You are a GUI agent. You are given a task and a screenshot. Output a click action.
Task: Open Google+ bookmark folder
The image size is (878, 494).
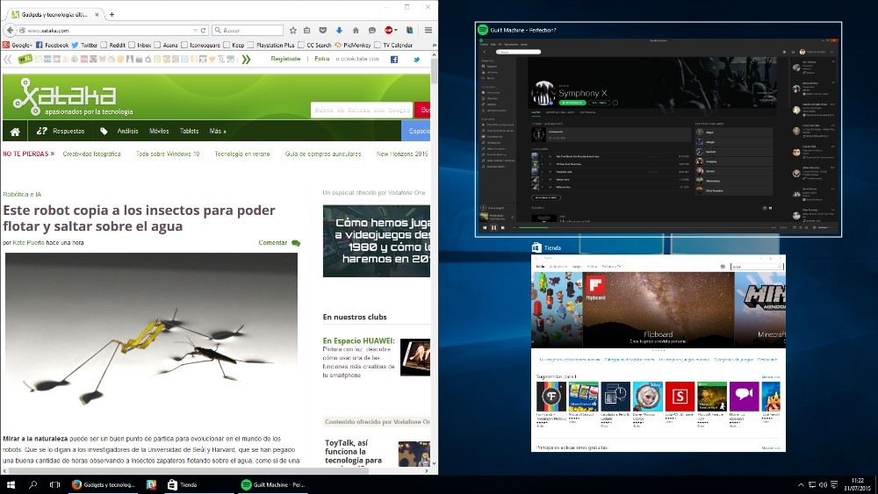click(17, 46)
